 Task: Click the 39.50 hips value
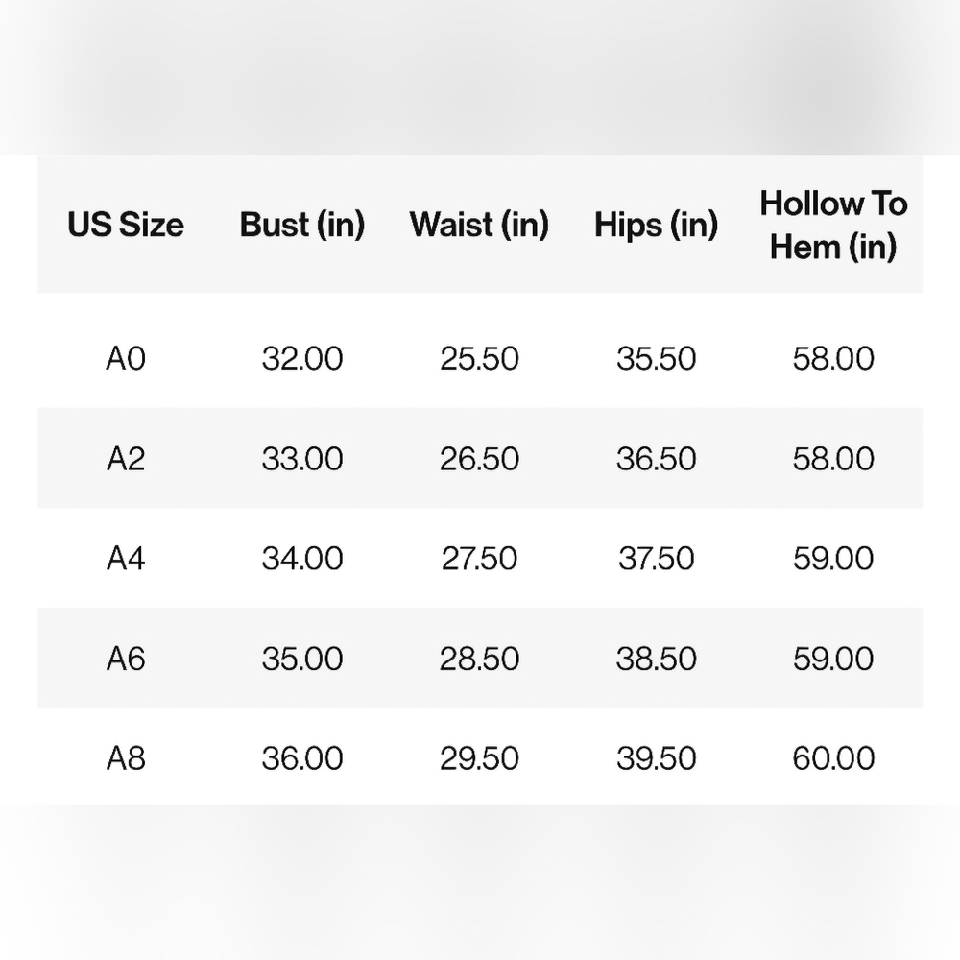tap(656, 758)
